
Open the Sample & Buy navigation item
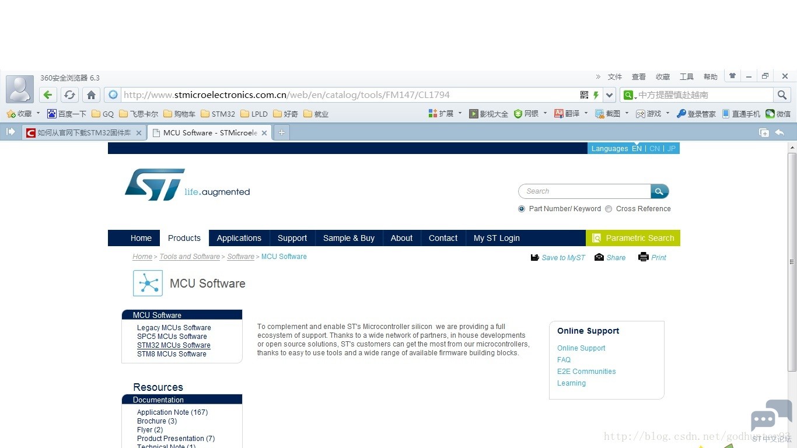click(x=349, y=238)
